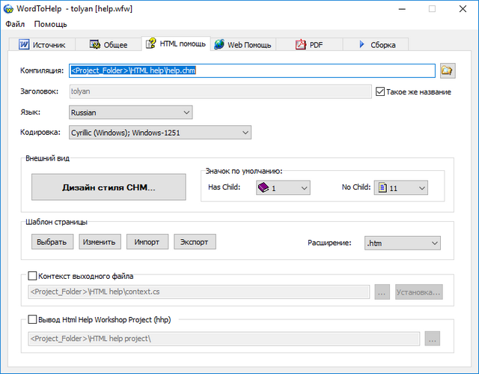
Task: Click the Компиляция path input field
Action: pos(251,70)
